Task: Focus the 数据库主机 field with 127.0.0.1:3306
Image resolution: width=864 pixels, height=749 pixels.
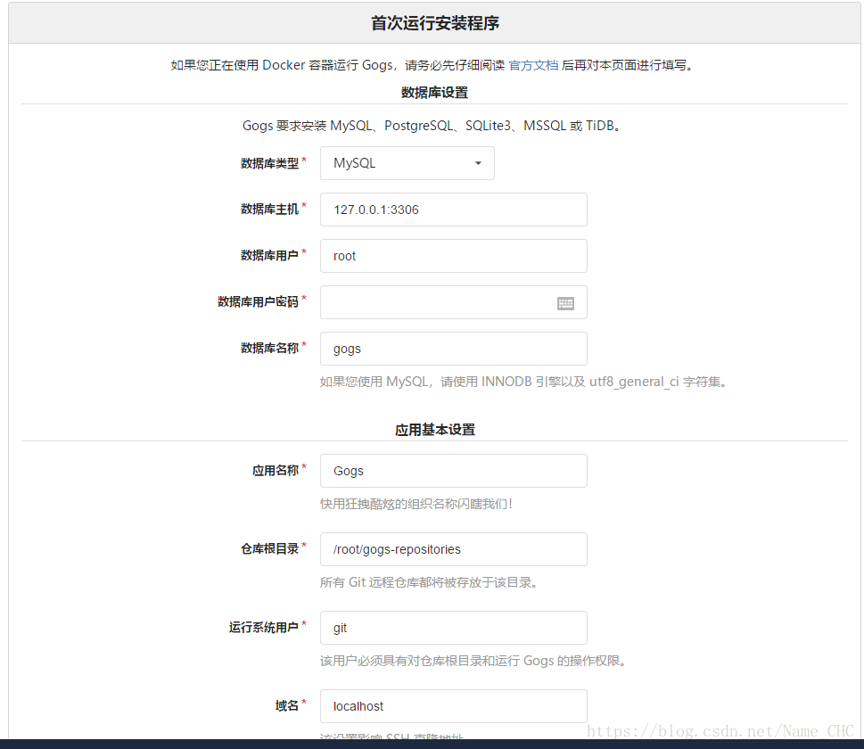Action: 454,210
